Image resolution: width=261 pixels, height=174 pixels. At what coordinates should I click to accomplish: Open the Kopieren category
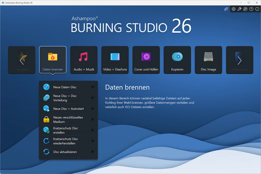(x=177, y=60)
